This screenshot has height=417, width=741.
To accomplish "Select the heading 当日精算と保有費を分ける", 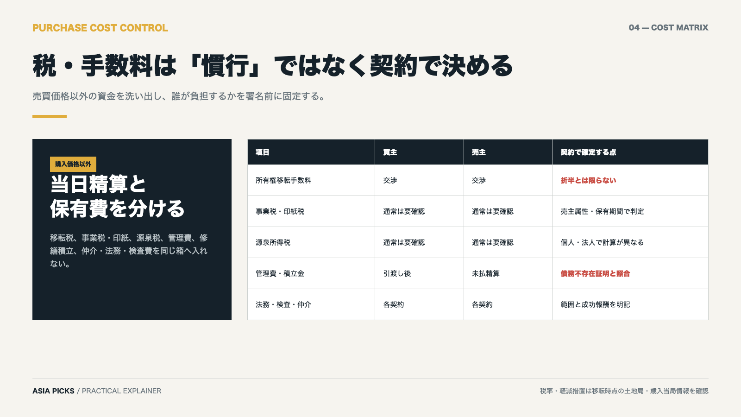I will 118,196.
